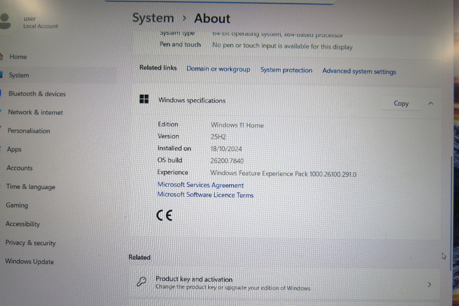Open Network & internet settings
This screenshot has height=306, width=459.
(35, 112)
